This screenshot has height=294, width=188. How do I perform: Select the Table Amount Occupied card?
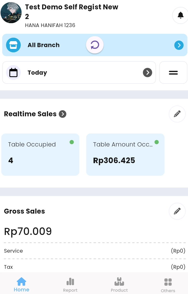point(125,155)
